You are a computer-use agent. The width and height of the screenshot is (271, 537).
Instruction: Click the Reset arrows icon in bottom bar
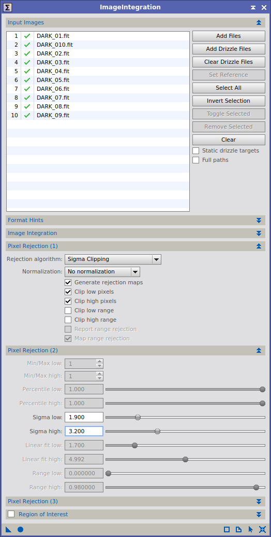262,529
